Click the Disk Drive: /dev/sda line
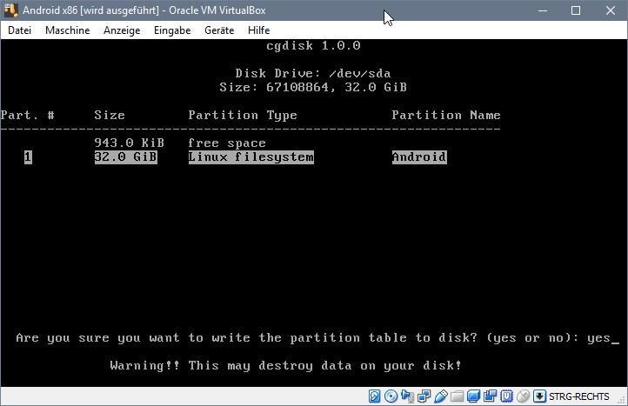This screenshot has width=628, height=406. [x=313, y=73]
